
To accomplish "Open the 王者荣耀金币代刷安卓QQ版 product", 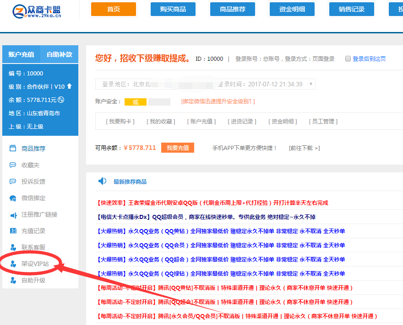I will point(212,203).
